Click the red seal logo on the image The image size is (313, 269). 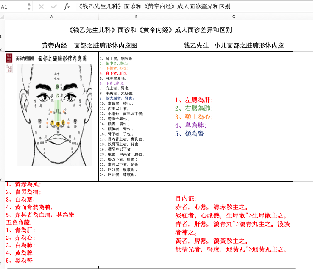pyautogui.click(x=9, y=58)
